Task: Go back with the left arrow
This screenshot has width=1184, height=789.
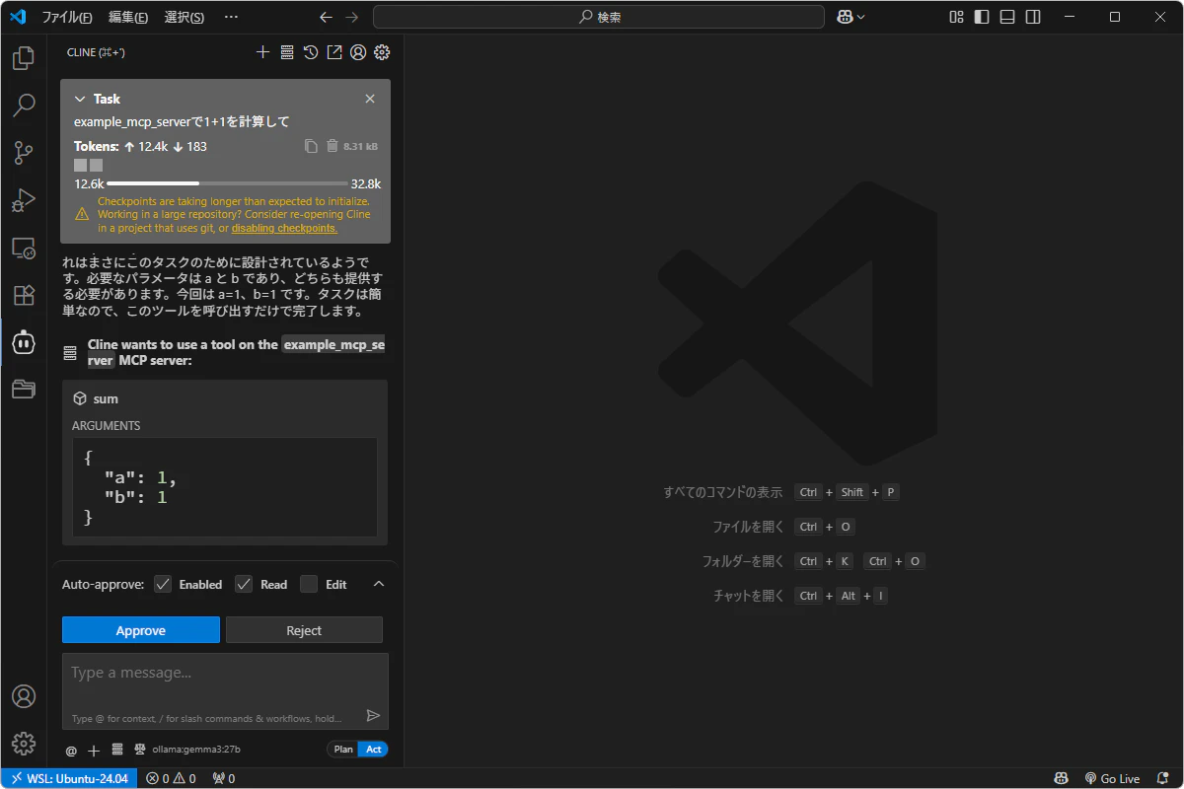Action: click(x=327, y=17)
